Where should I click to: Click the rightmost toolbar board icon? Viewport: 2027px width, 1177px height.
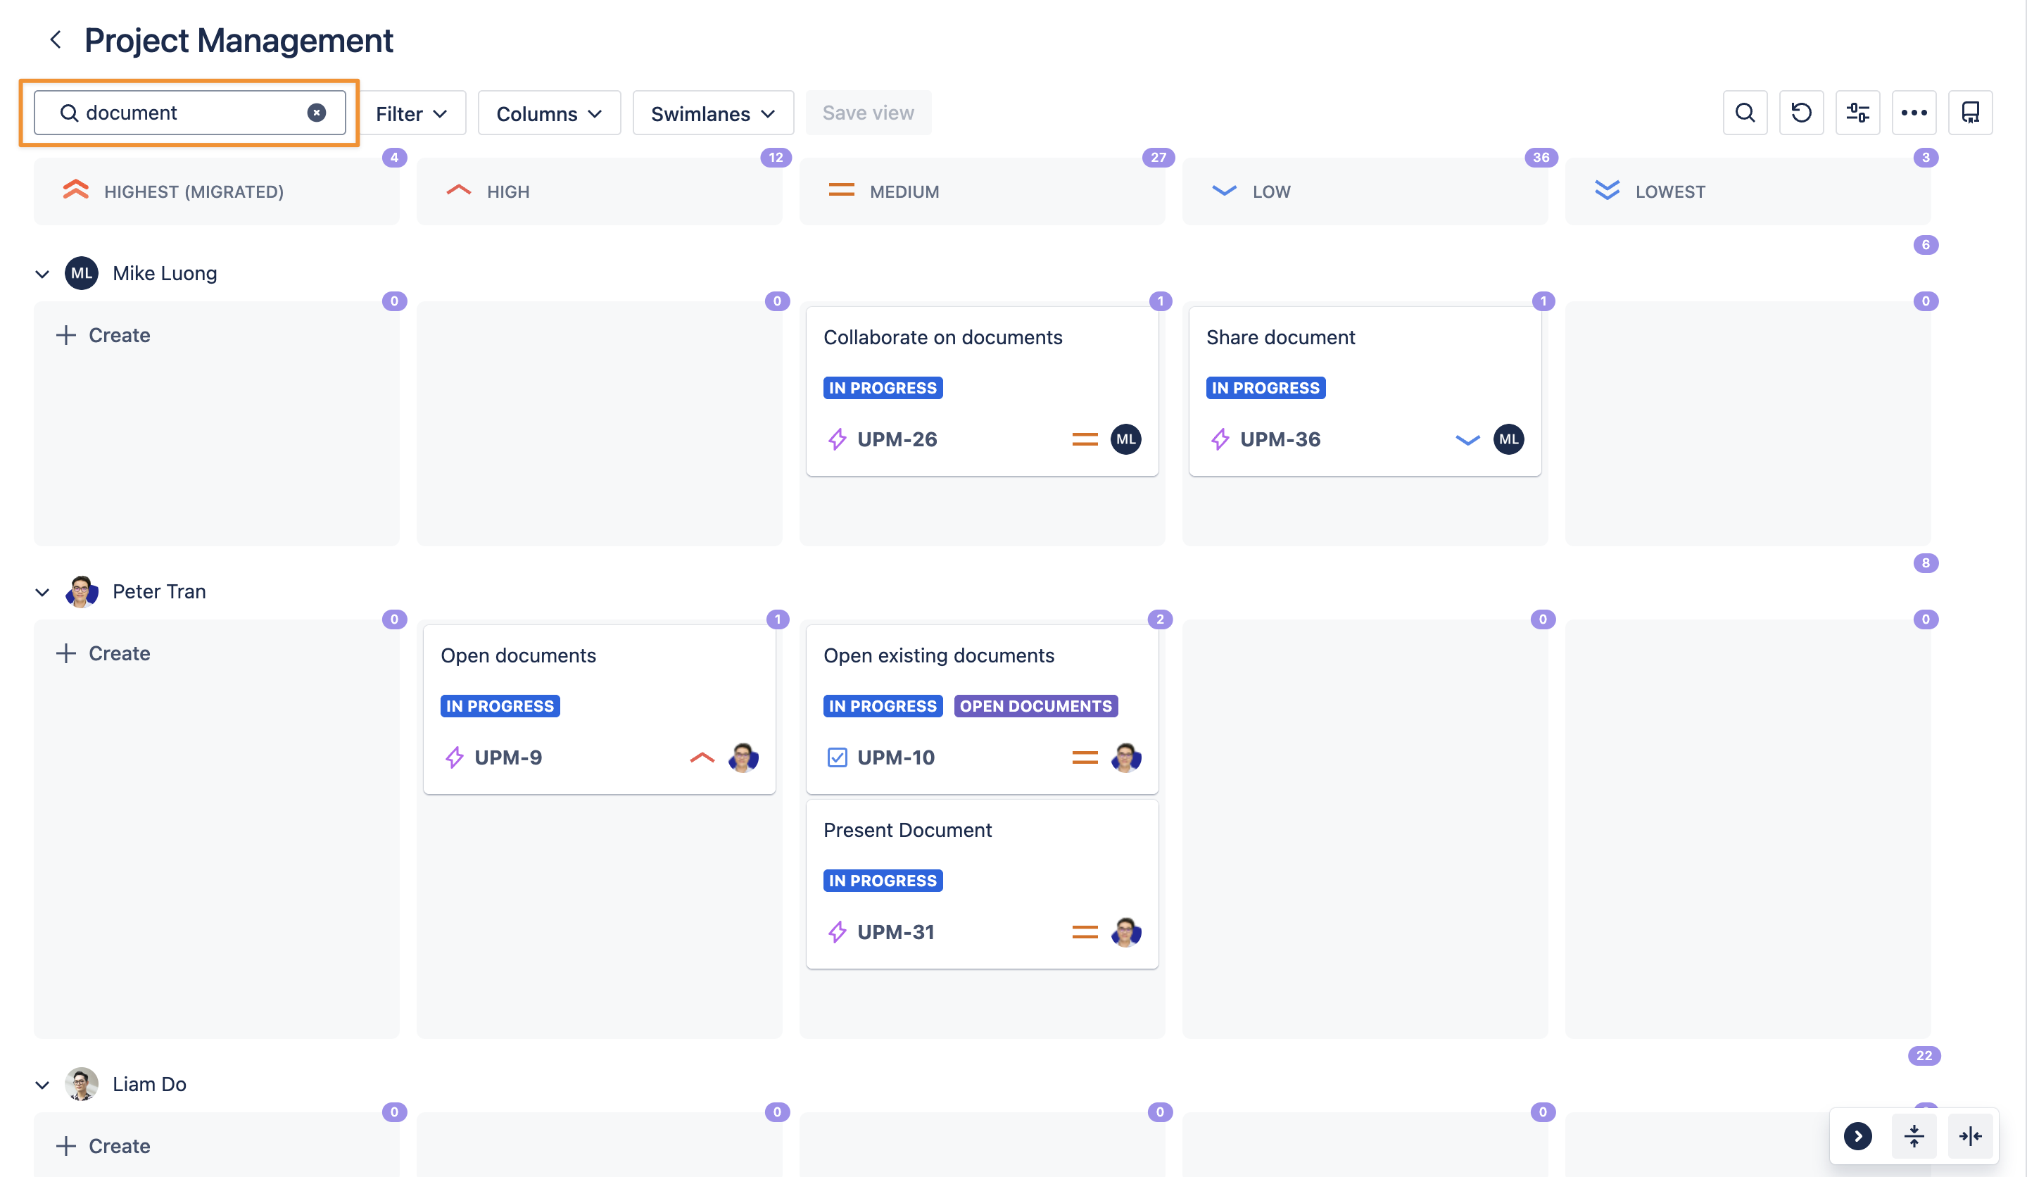click(1969, 113)
